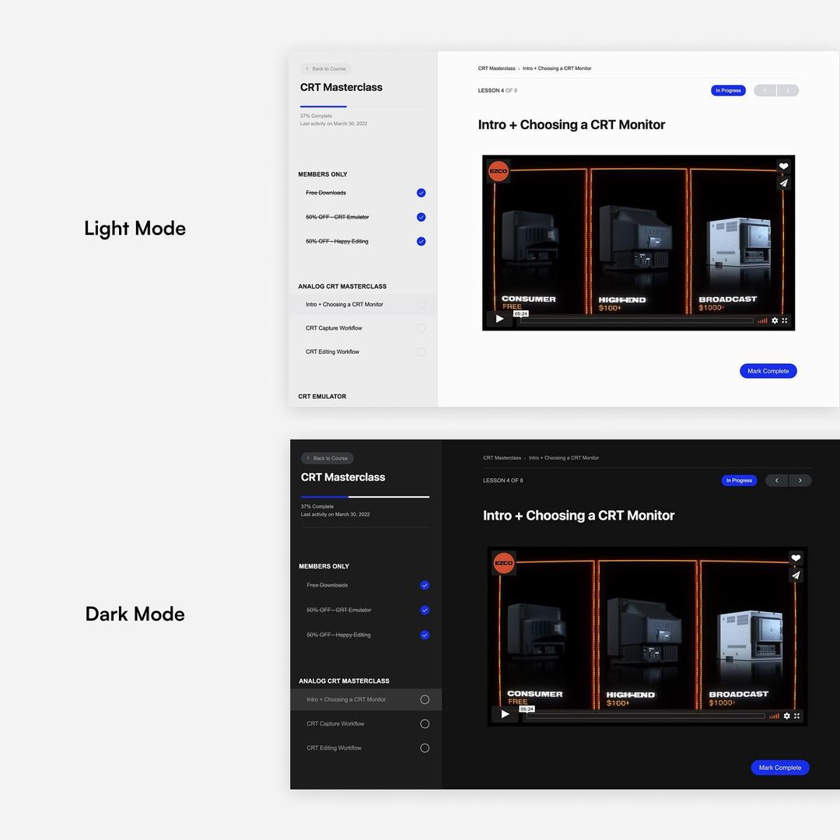840x840 pixels.
Task: Click Back to Course in dark mode
Action: point(327,458)
